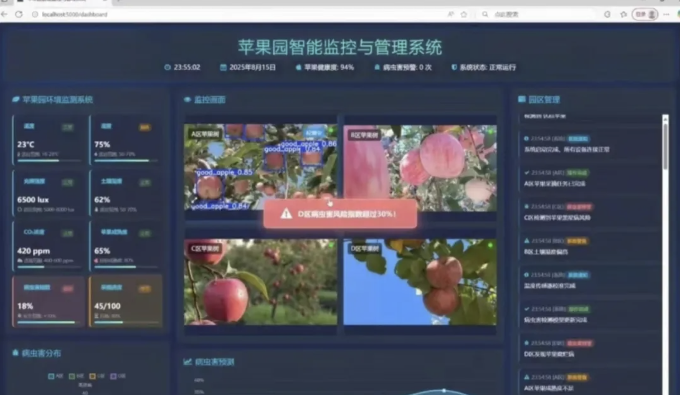Click the green status dot on A区苹果树 feed
Viewport: 680px width, 395px height.
point(331,131)
